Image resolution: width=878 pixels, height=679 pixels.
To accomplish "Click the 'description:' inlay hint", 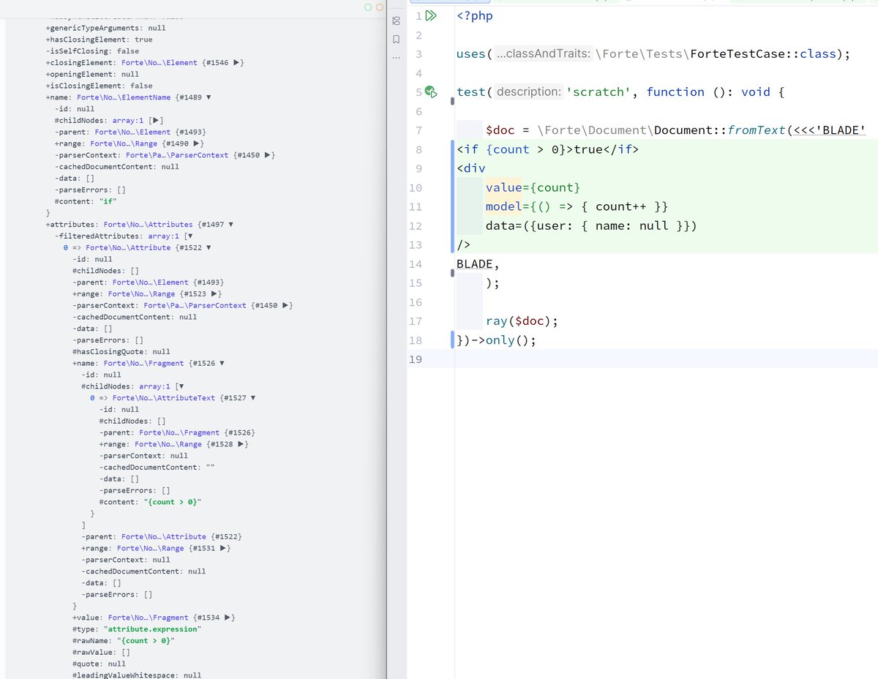I will pyautogui.click(x=528, y=92).
